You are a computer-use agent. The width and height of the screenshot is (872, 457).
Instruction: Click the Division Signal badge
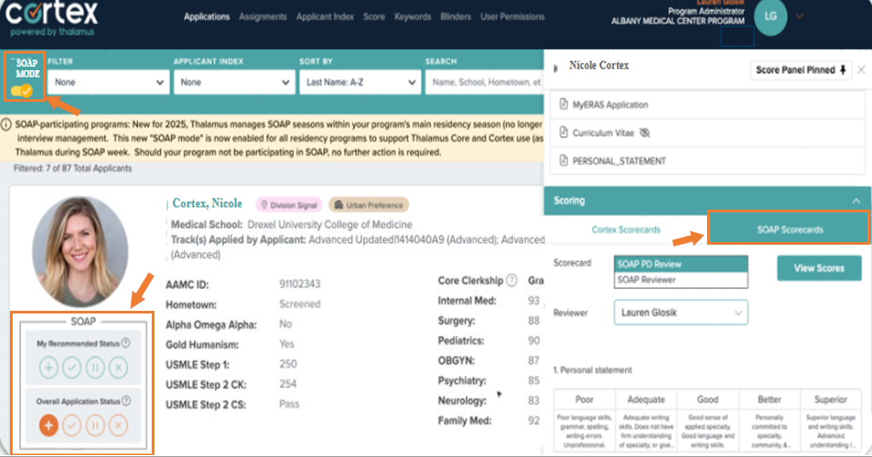(x=289, y=205)
